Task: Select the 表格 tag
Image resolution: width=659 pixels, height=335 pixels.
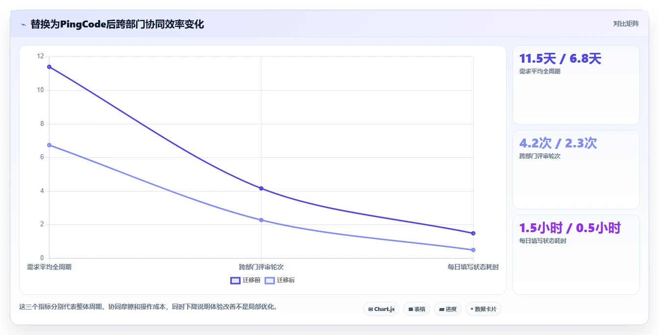Action: [x=416, y=309]
